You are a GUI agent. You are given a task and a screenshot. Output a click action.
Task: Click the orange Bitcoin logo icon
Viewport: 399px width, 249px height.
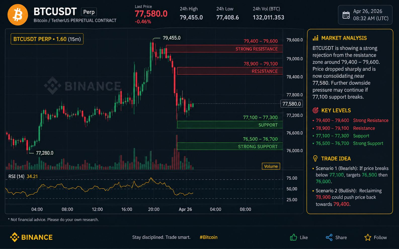coord(18,15)
